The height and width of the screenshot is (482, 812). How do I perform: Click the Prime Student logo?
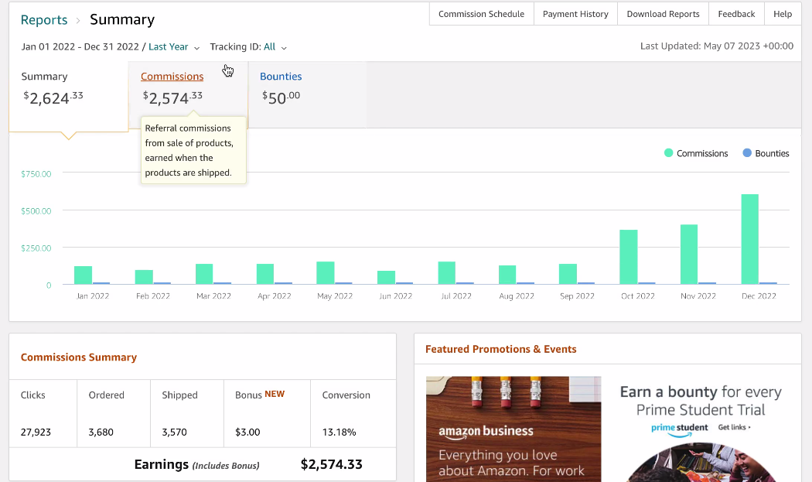point(680,429)
